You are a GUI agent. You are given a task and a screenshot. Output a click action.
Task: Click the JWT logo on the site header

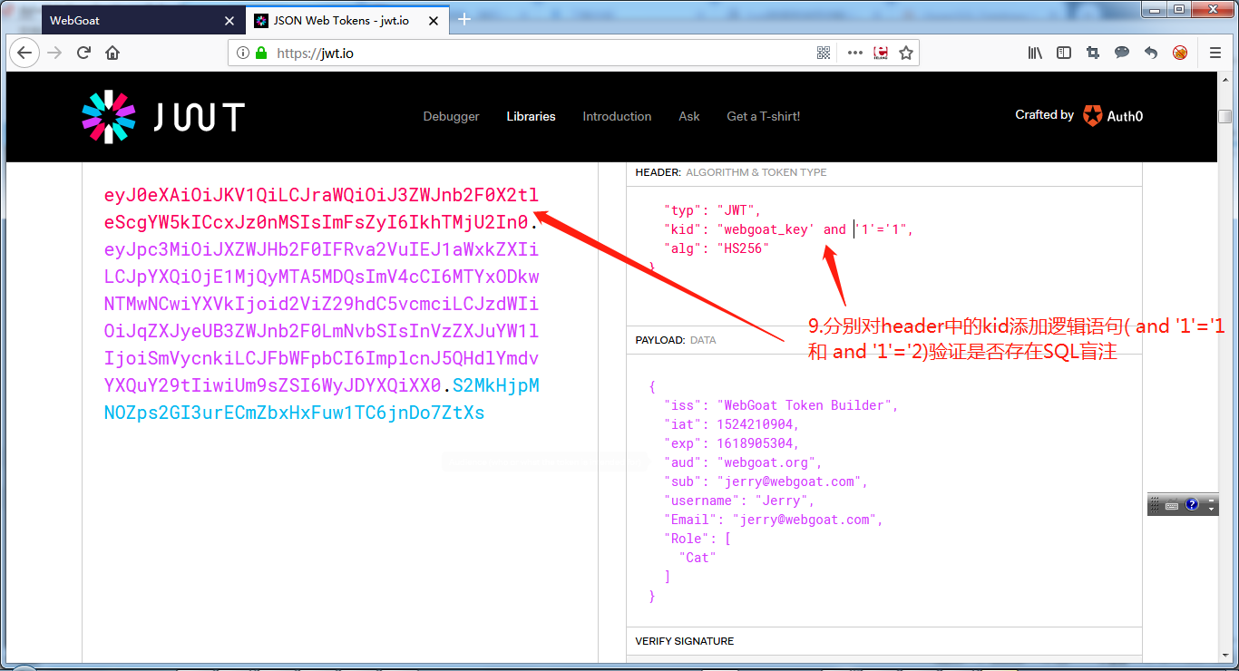pyautogui.click(x=163, y=117)
